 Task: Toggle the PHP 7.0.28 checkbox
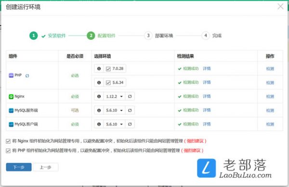pos(108,69)
